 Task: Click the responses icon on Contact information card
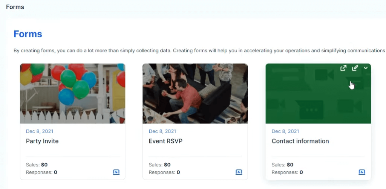point(362,172)
